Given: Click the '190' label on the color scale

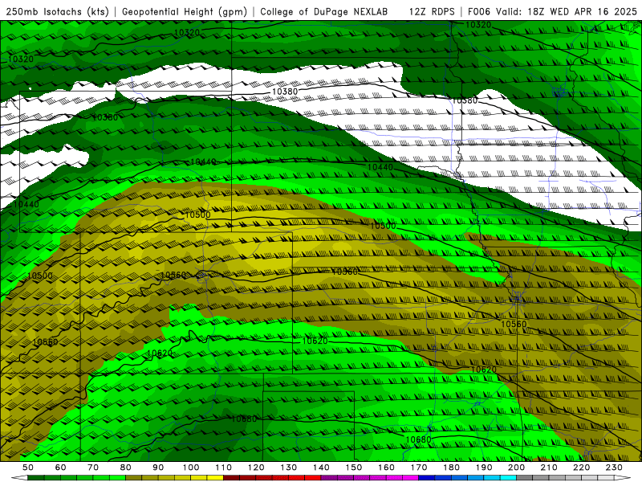Looking at the screenshot, I should 484,468.
